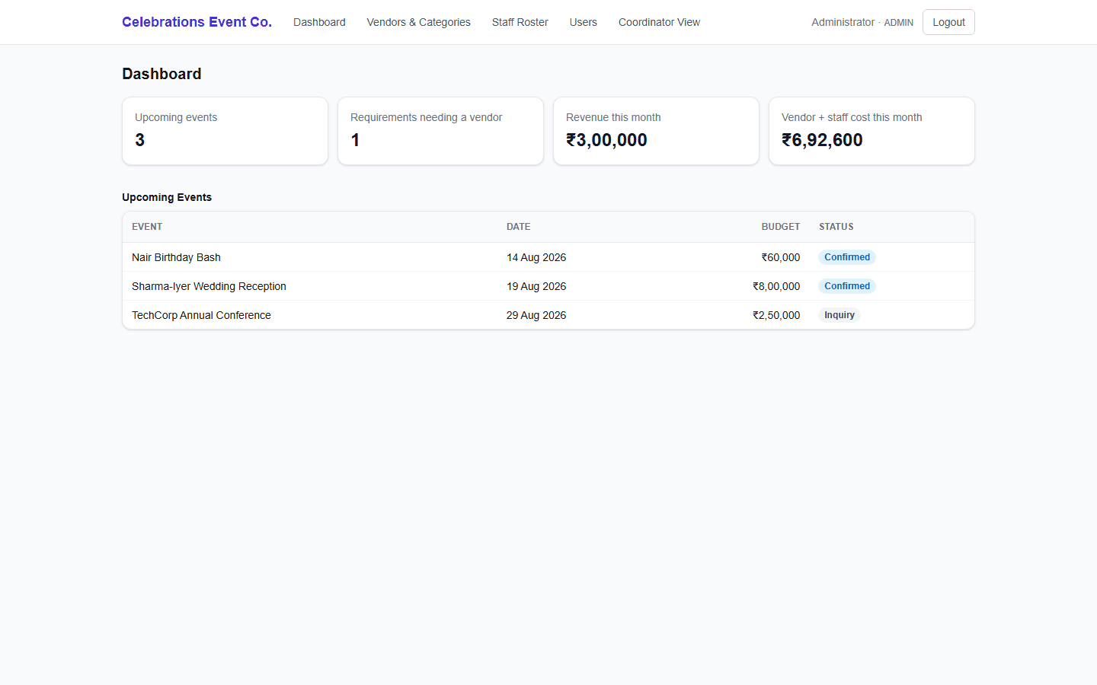Screen dimensions: 1097x685
Task: Click the Logout button
Action: (x=948, y=22)
